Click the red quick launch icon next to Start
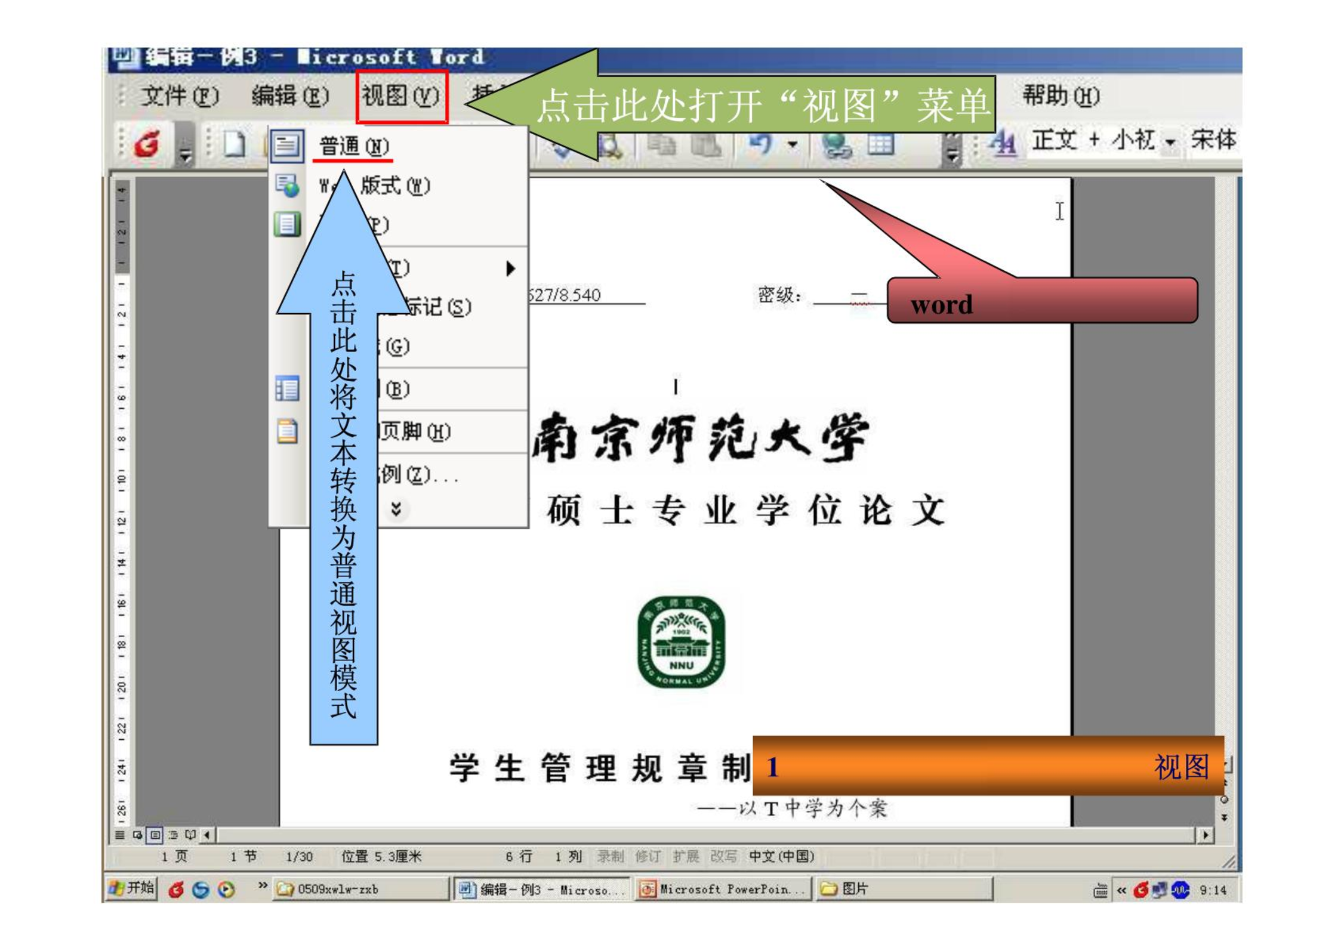Screen dimensions: 1344x951 (x=176, y=890)
